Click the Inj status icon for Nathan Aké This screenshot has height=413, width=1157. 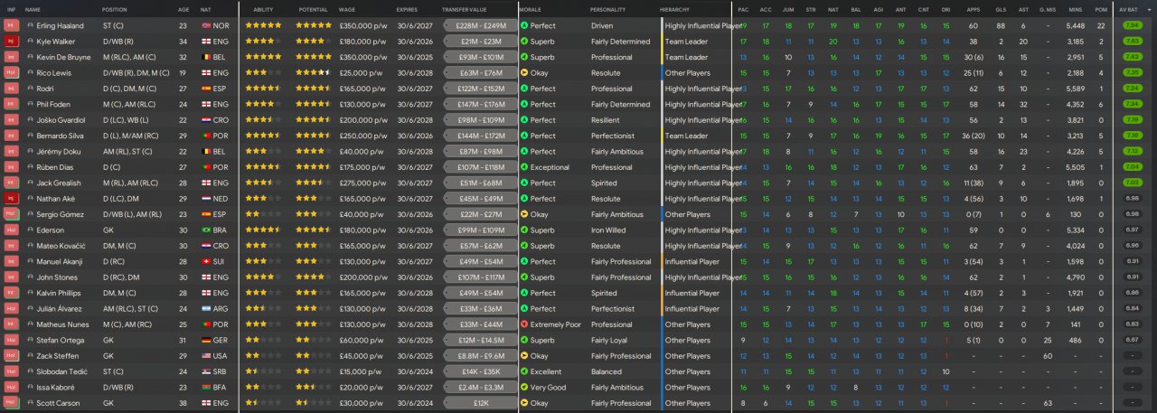click(11, 199)
